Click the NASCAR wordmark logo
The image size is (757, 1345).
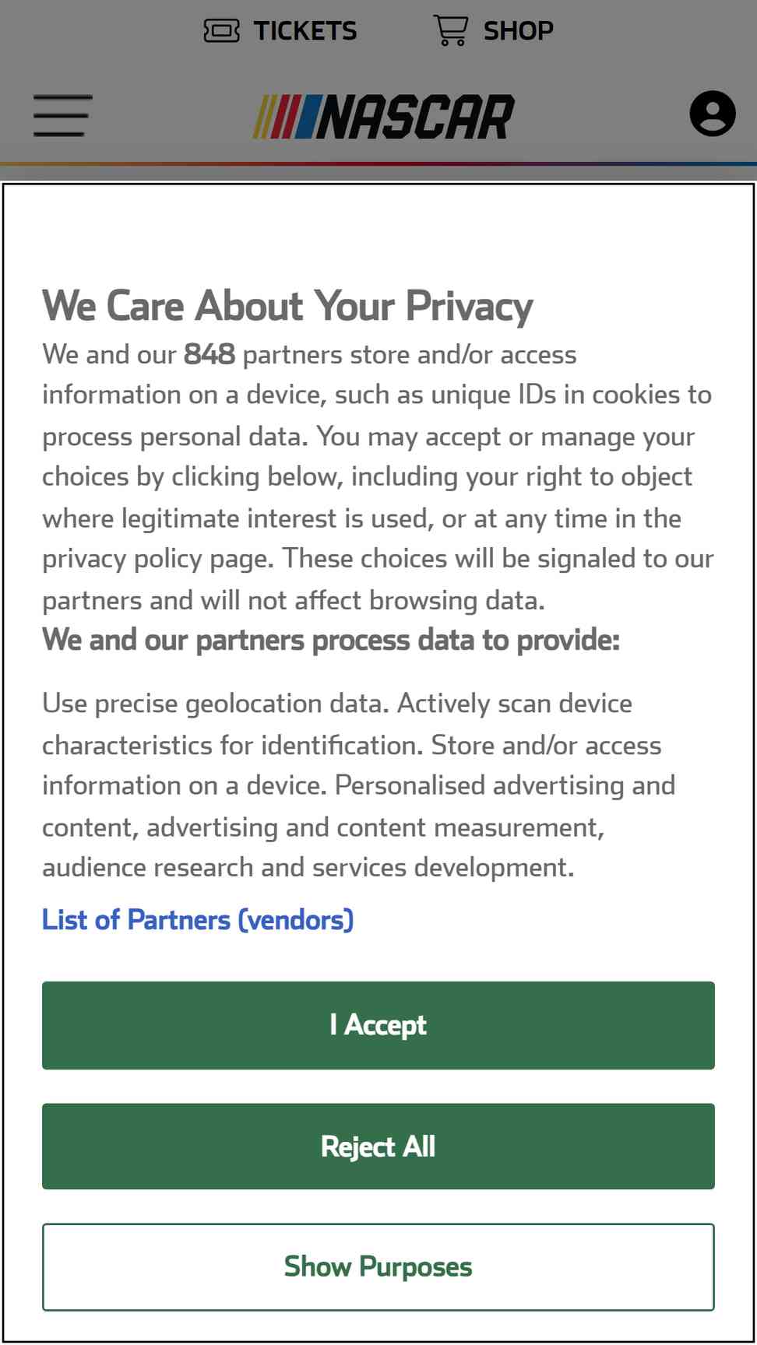click(x=415, y=117)
